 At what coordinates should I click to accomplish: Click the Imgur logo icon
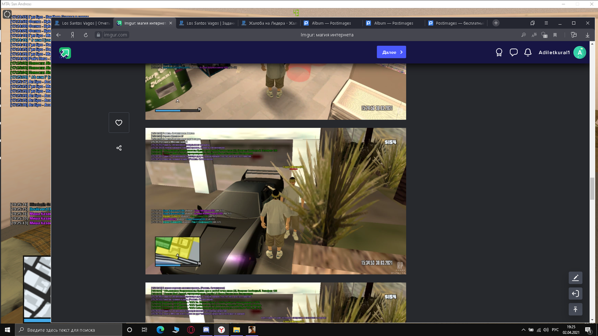[65, 53]
